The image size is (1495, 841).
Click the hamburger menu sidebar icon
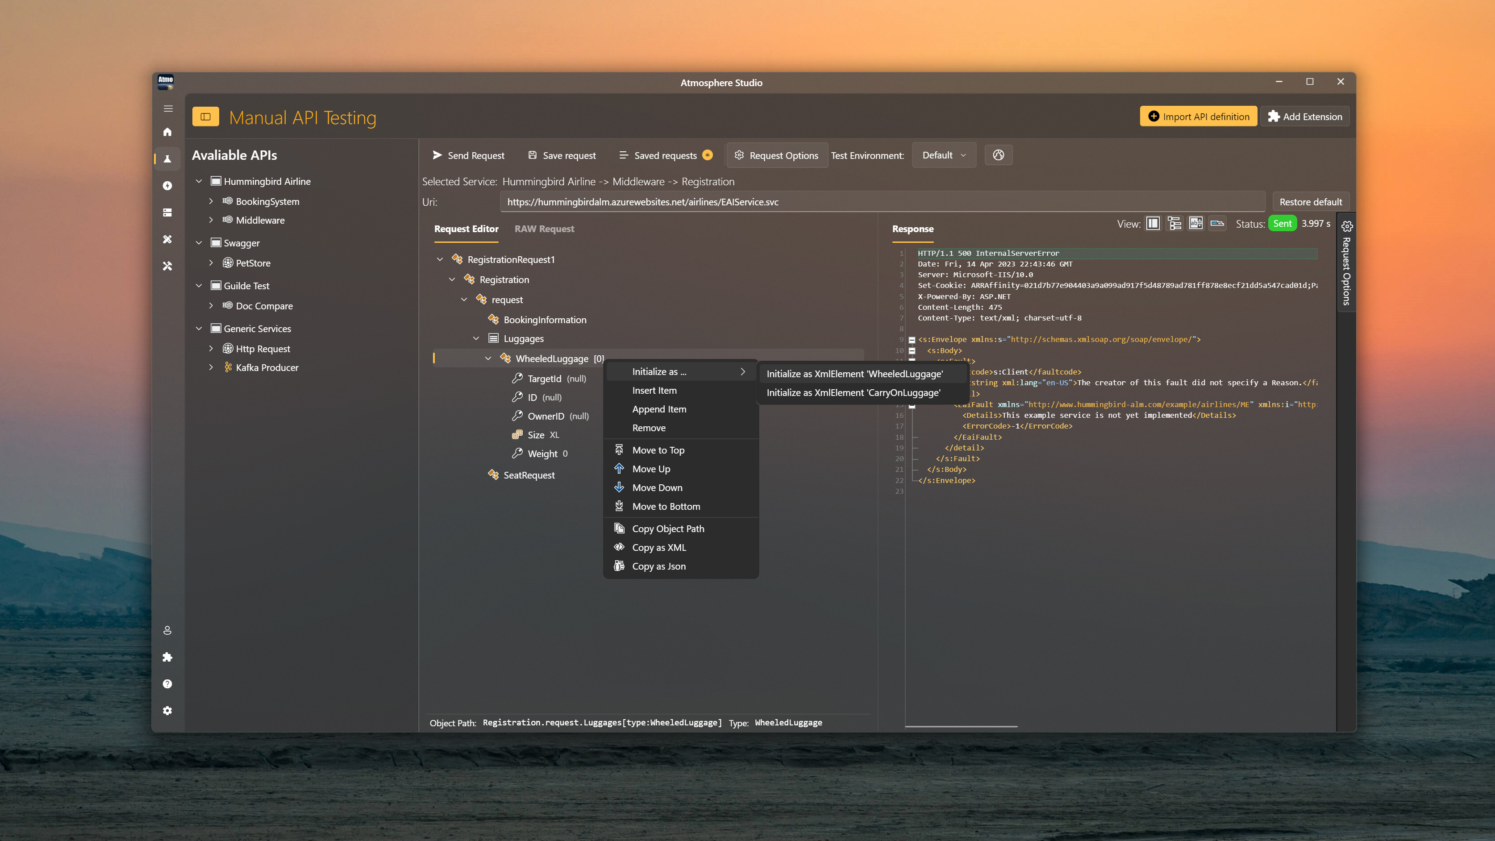[168, 108]
